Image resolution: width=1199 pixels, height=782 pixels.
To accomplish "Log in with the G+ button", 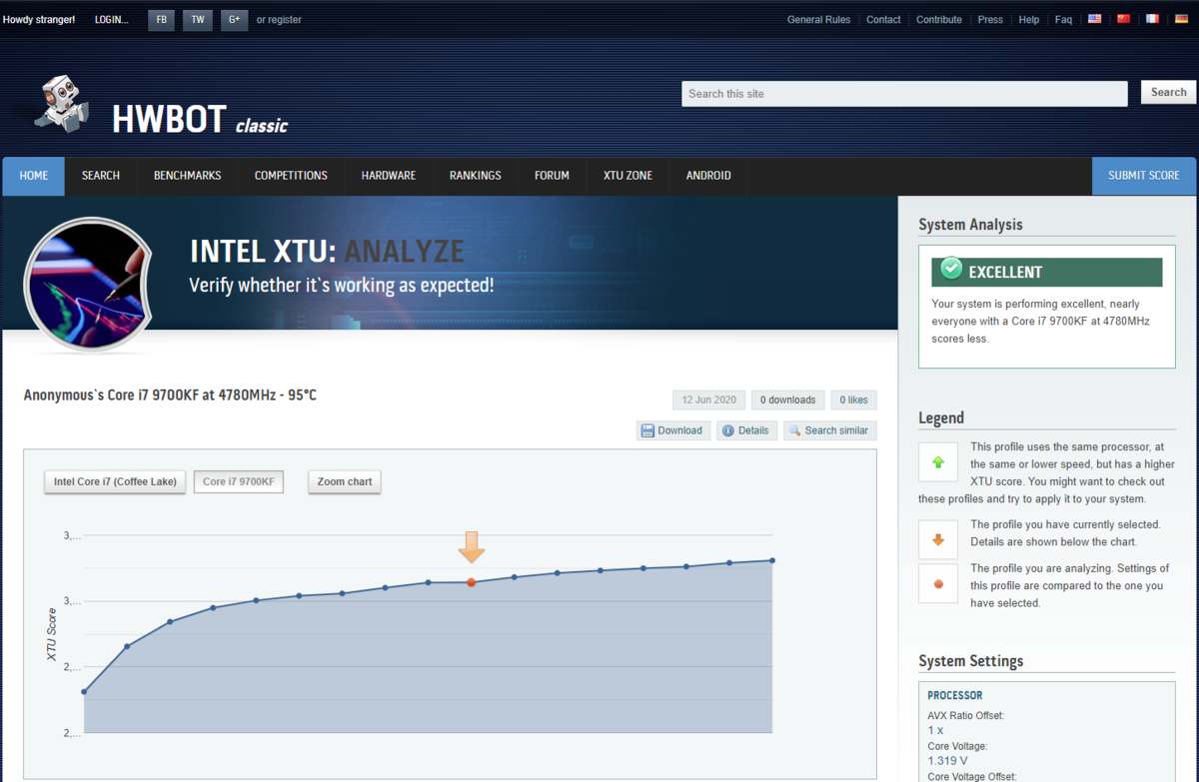I will (234, 19).
